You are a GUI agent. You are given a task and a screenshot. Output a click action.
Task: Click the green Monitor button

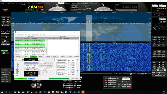(x=33, y=57)
